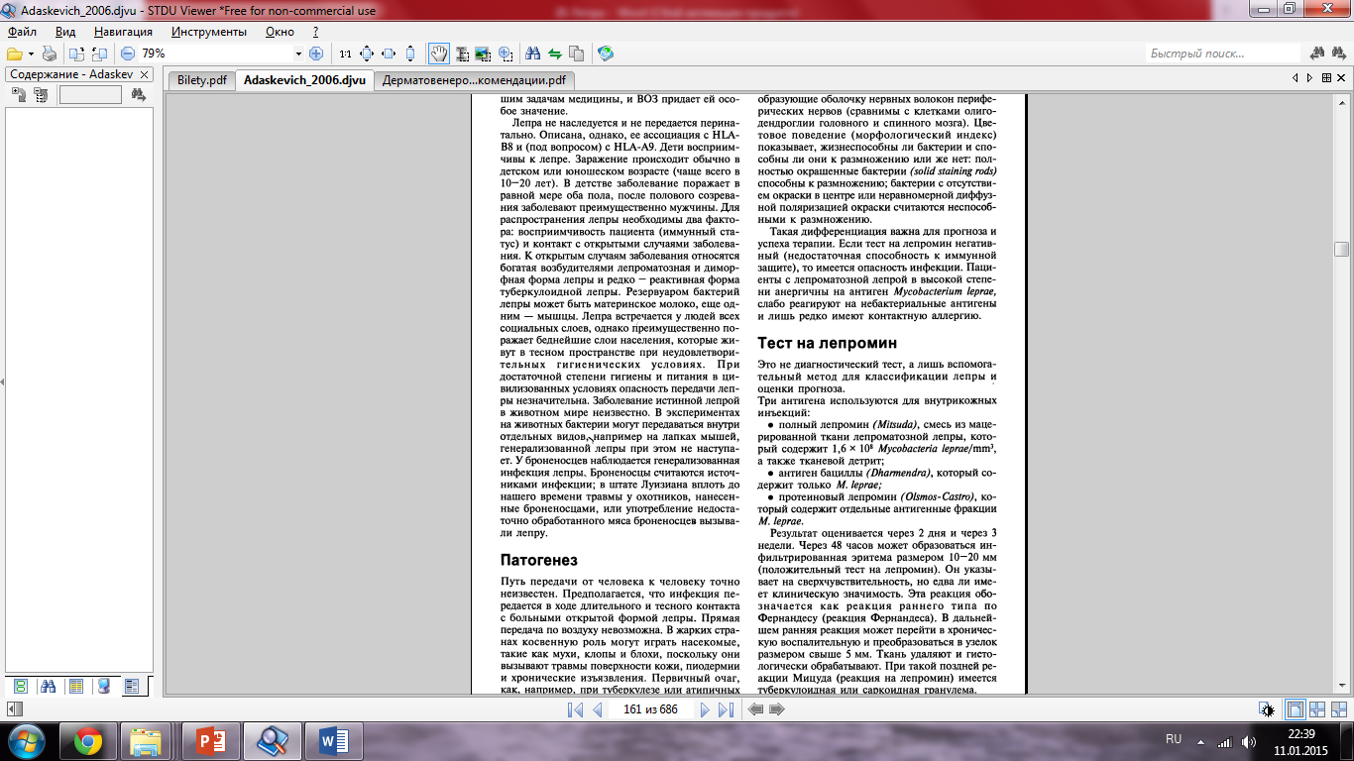Viewport: 1354px width, 761px height.
Task: Find next quick search match
Action: [1339, 54]
